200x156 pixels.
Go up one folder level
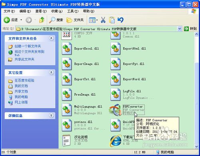(x=42, y=20)
